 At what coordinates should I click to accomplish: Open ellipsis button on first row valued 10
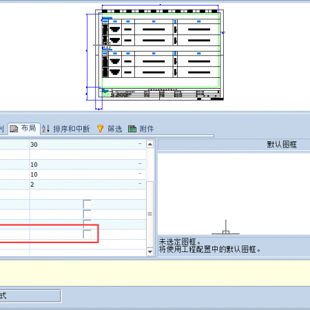[140, 164]
